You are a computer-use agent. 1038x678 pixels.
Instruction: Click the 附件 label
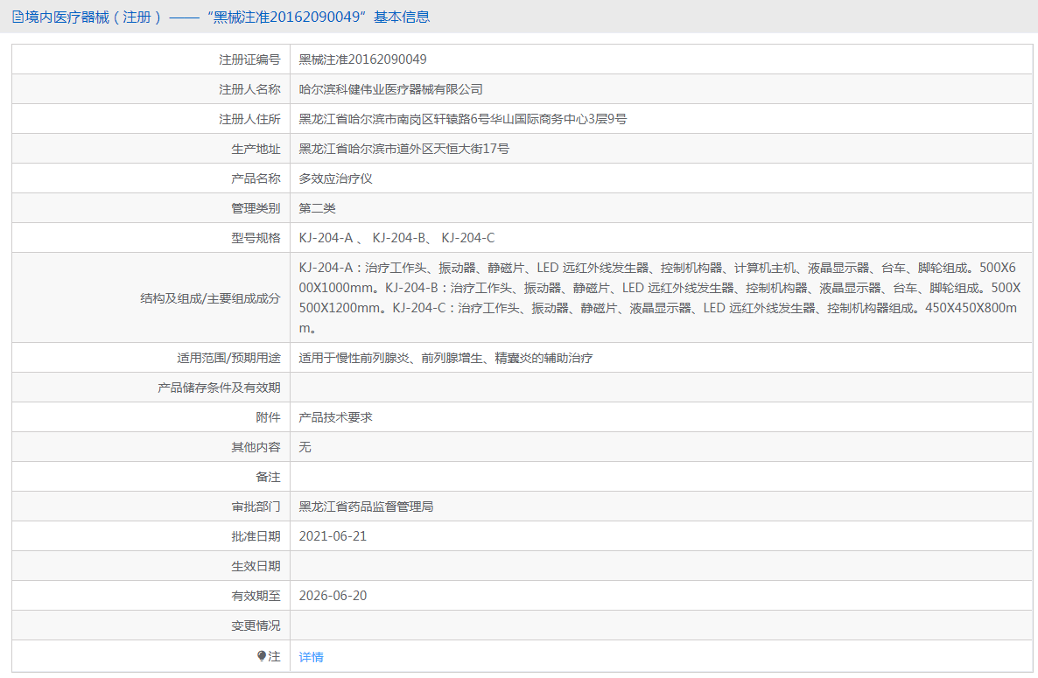pyautogui.click(x=268, y=417)
